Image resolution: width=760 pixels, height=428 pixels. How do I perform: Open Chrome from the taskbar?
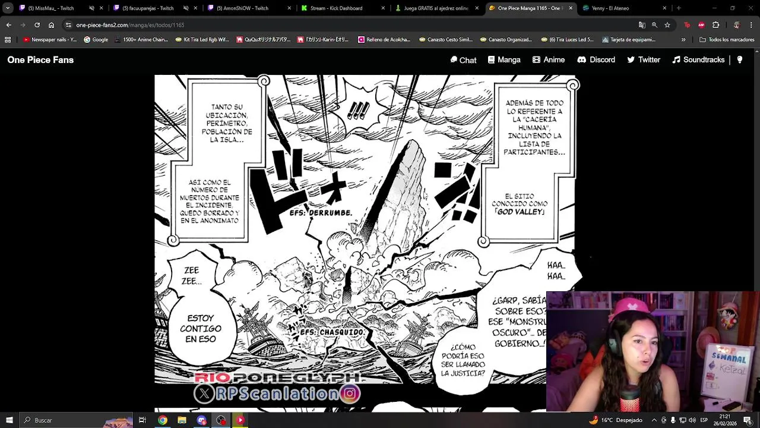point(162,420)
